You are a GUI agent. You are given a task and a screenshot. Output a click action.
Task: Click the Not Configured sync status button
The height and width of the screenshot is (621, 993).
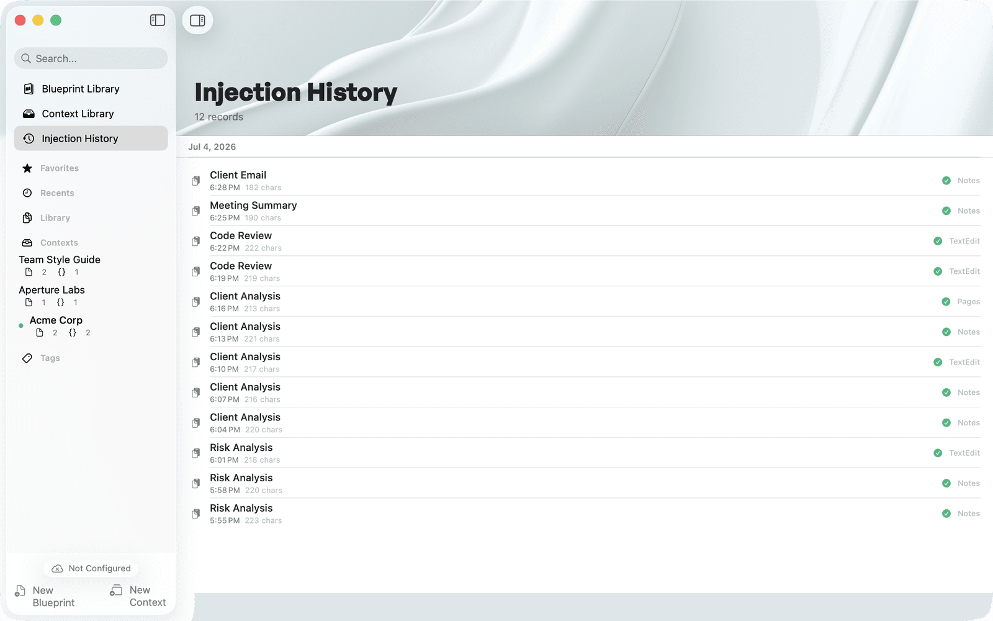[x=91, y=568]
